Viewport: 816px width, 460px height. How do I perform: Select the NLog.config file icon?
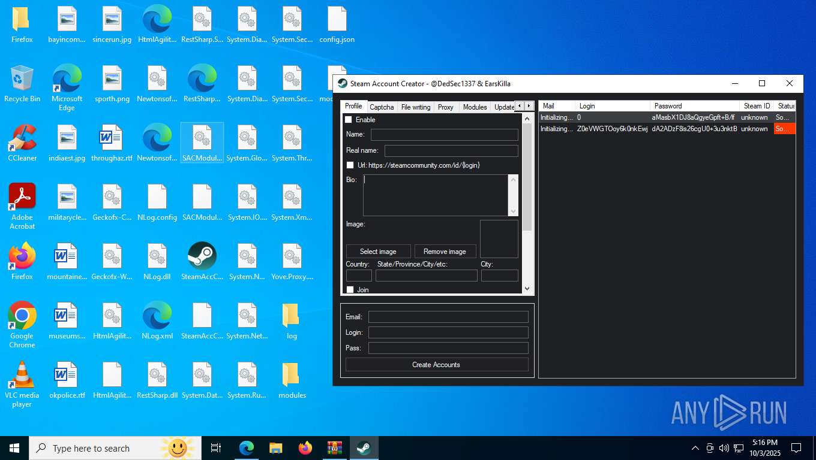157,202
